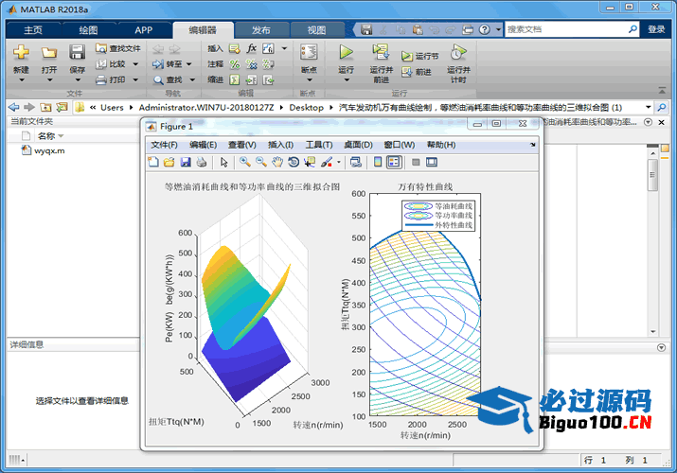Switch to the APP ribbon tab
677x473 pixels.
(x=144, y=29)
